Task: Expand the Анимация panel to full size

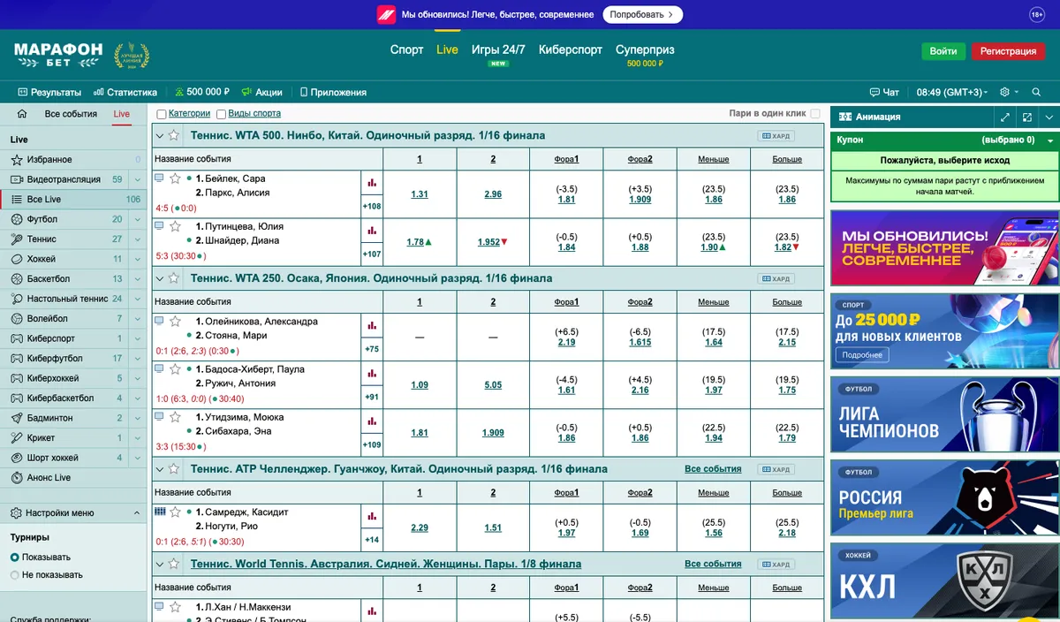Action: pyautogui.click(x=1005, y=117)
